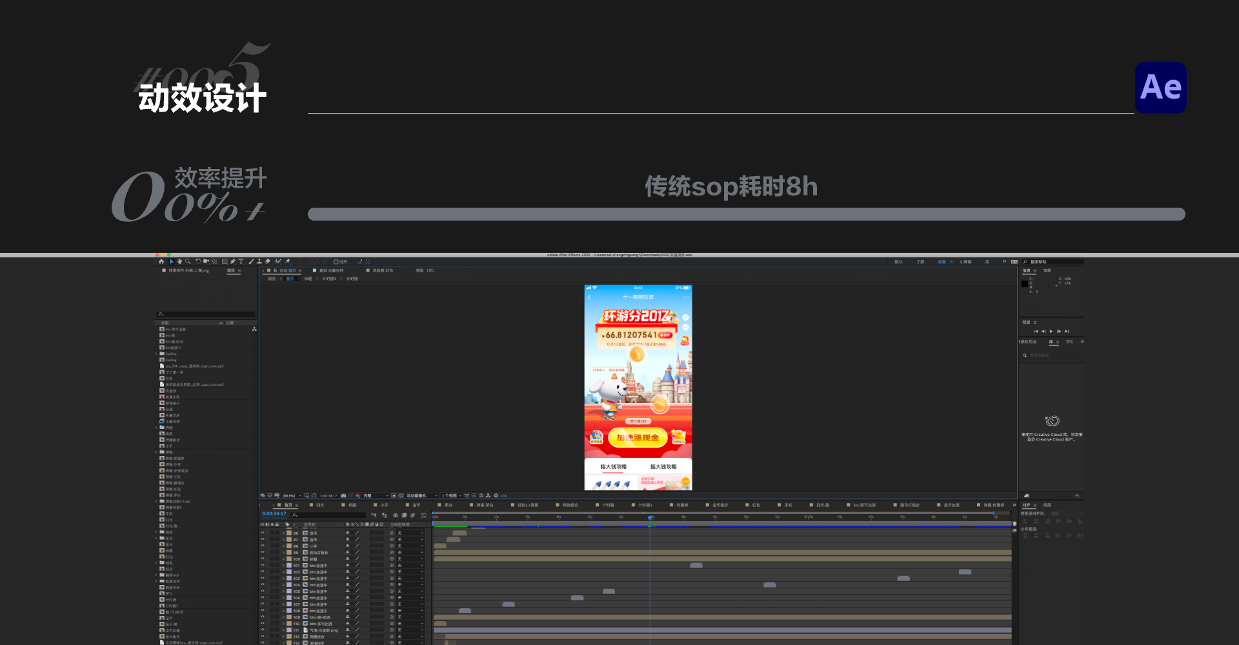Click the Home icon in After Effects toolbar
Screen dimensions: 1239x645
coord(161,261)
